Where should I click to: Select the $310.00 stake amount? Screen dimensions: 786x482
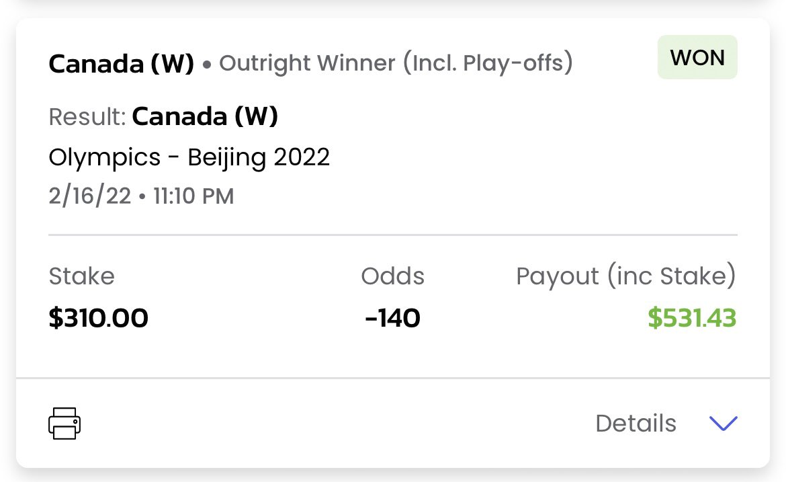(98, 318)
